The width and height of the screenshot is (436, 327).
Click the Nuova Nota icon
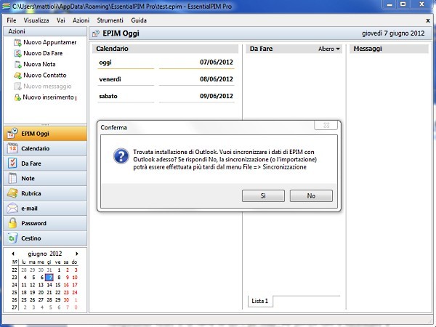coord(17,64)
